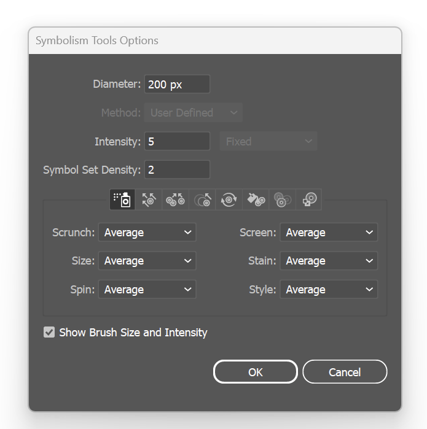Select the Symbol Screener tool icon
The width and height of the screenshot is (427, 429).
(x=283, y=199)
